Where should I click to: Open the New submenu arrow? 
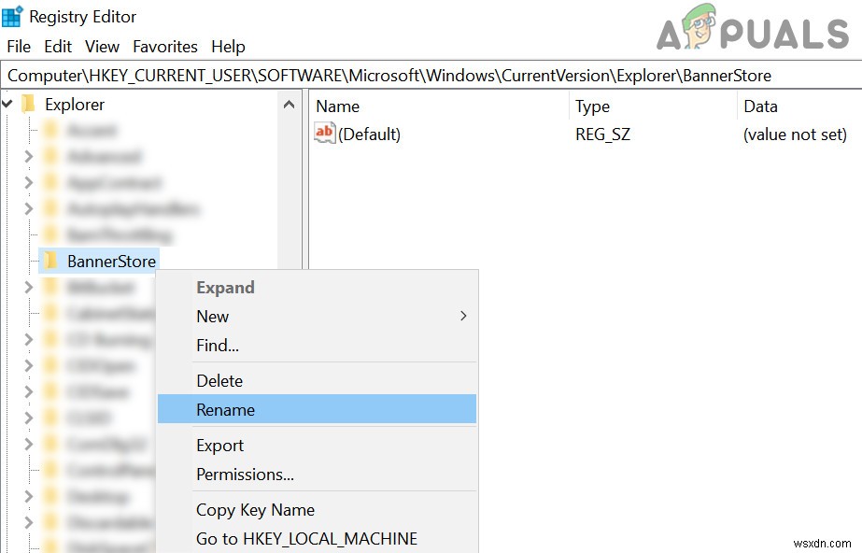point(462,317)
